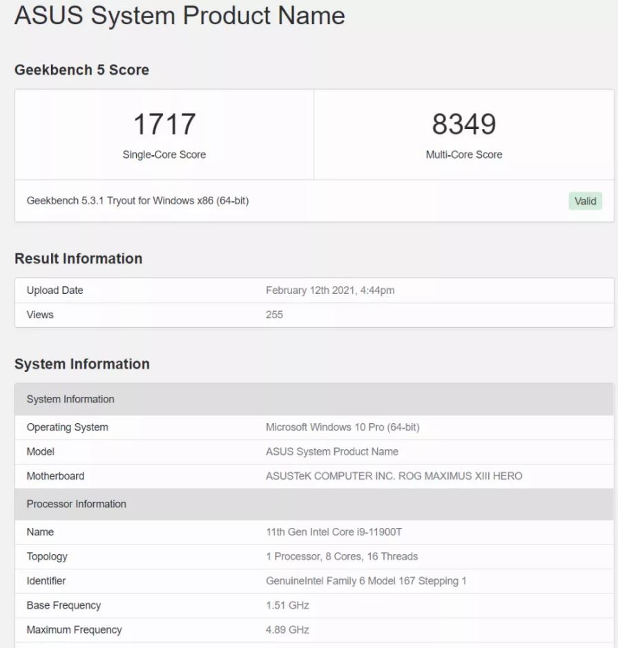Viewport: 618px width, 648px height.
Task: Click the System Information section heading
Action: pyautogui.click(x=81, y=364)
